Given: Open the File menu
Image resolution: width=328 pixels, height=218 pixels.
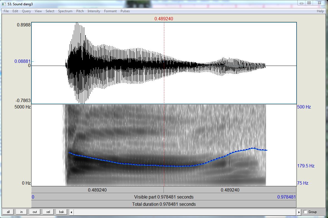Looking at the screenshot, I should [x=6, y=11].
